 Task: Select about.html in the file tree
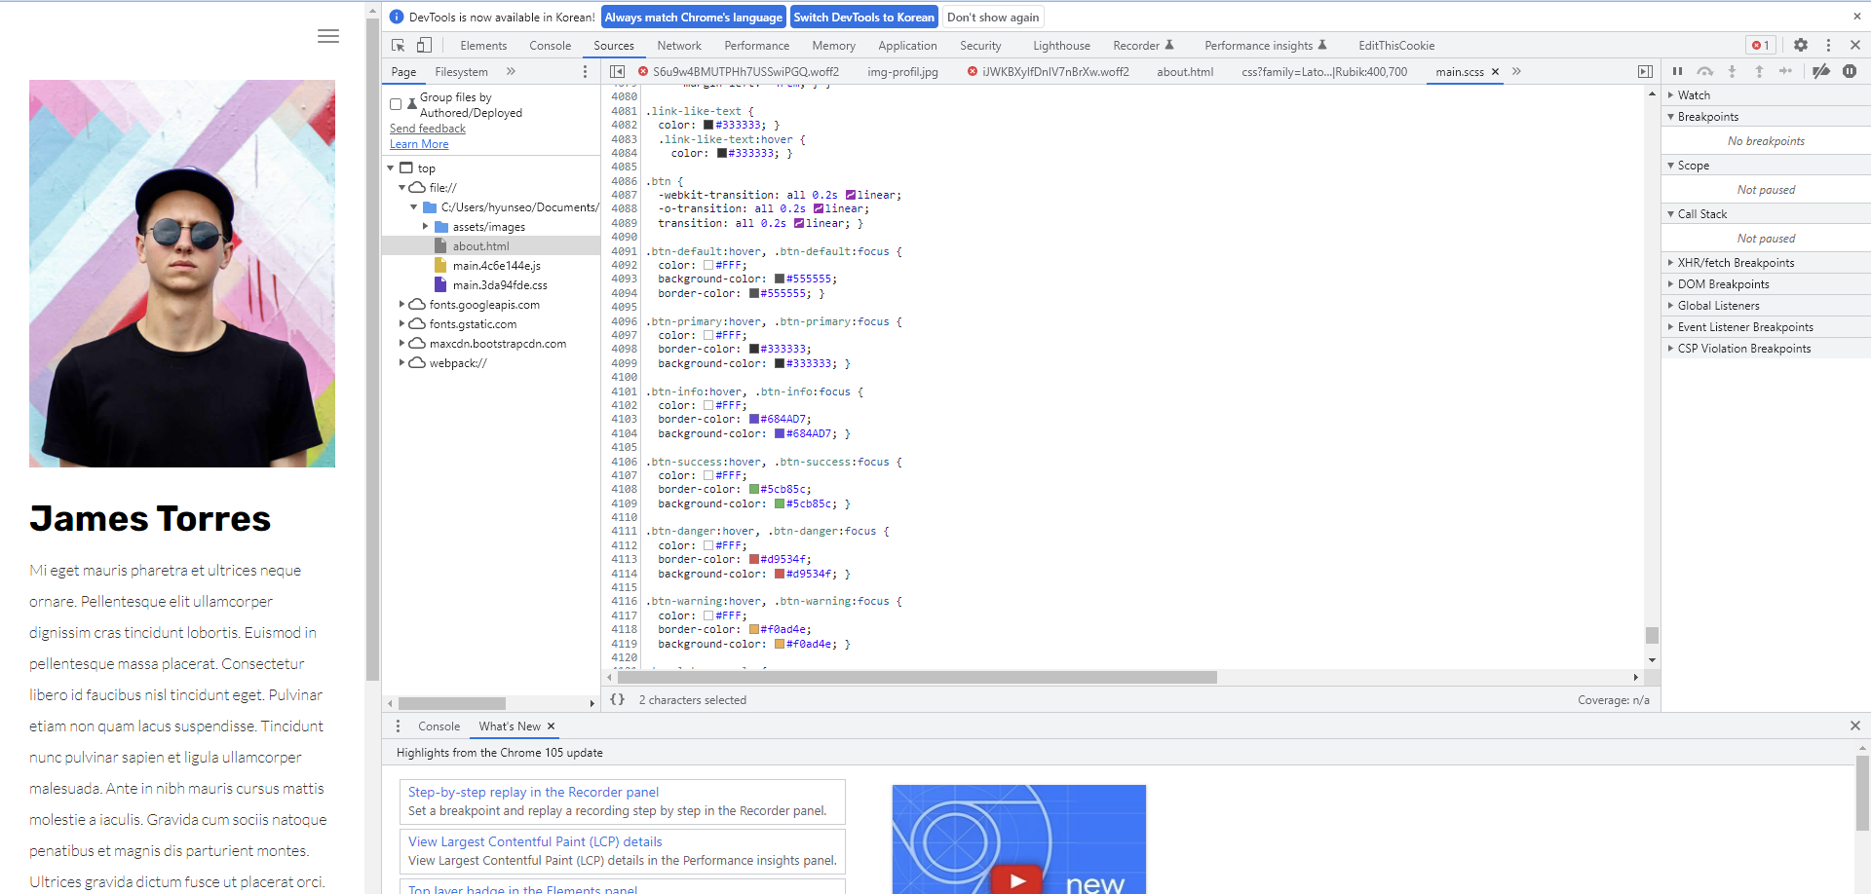(x=480, y=245)
